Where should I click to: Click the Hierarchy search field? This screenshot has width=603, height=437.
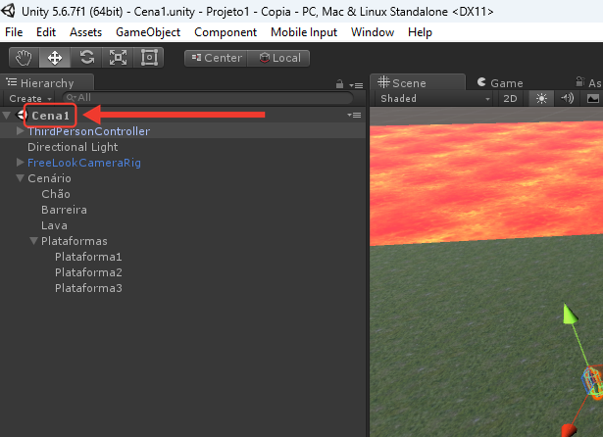coord(208,98)
